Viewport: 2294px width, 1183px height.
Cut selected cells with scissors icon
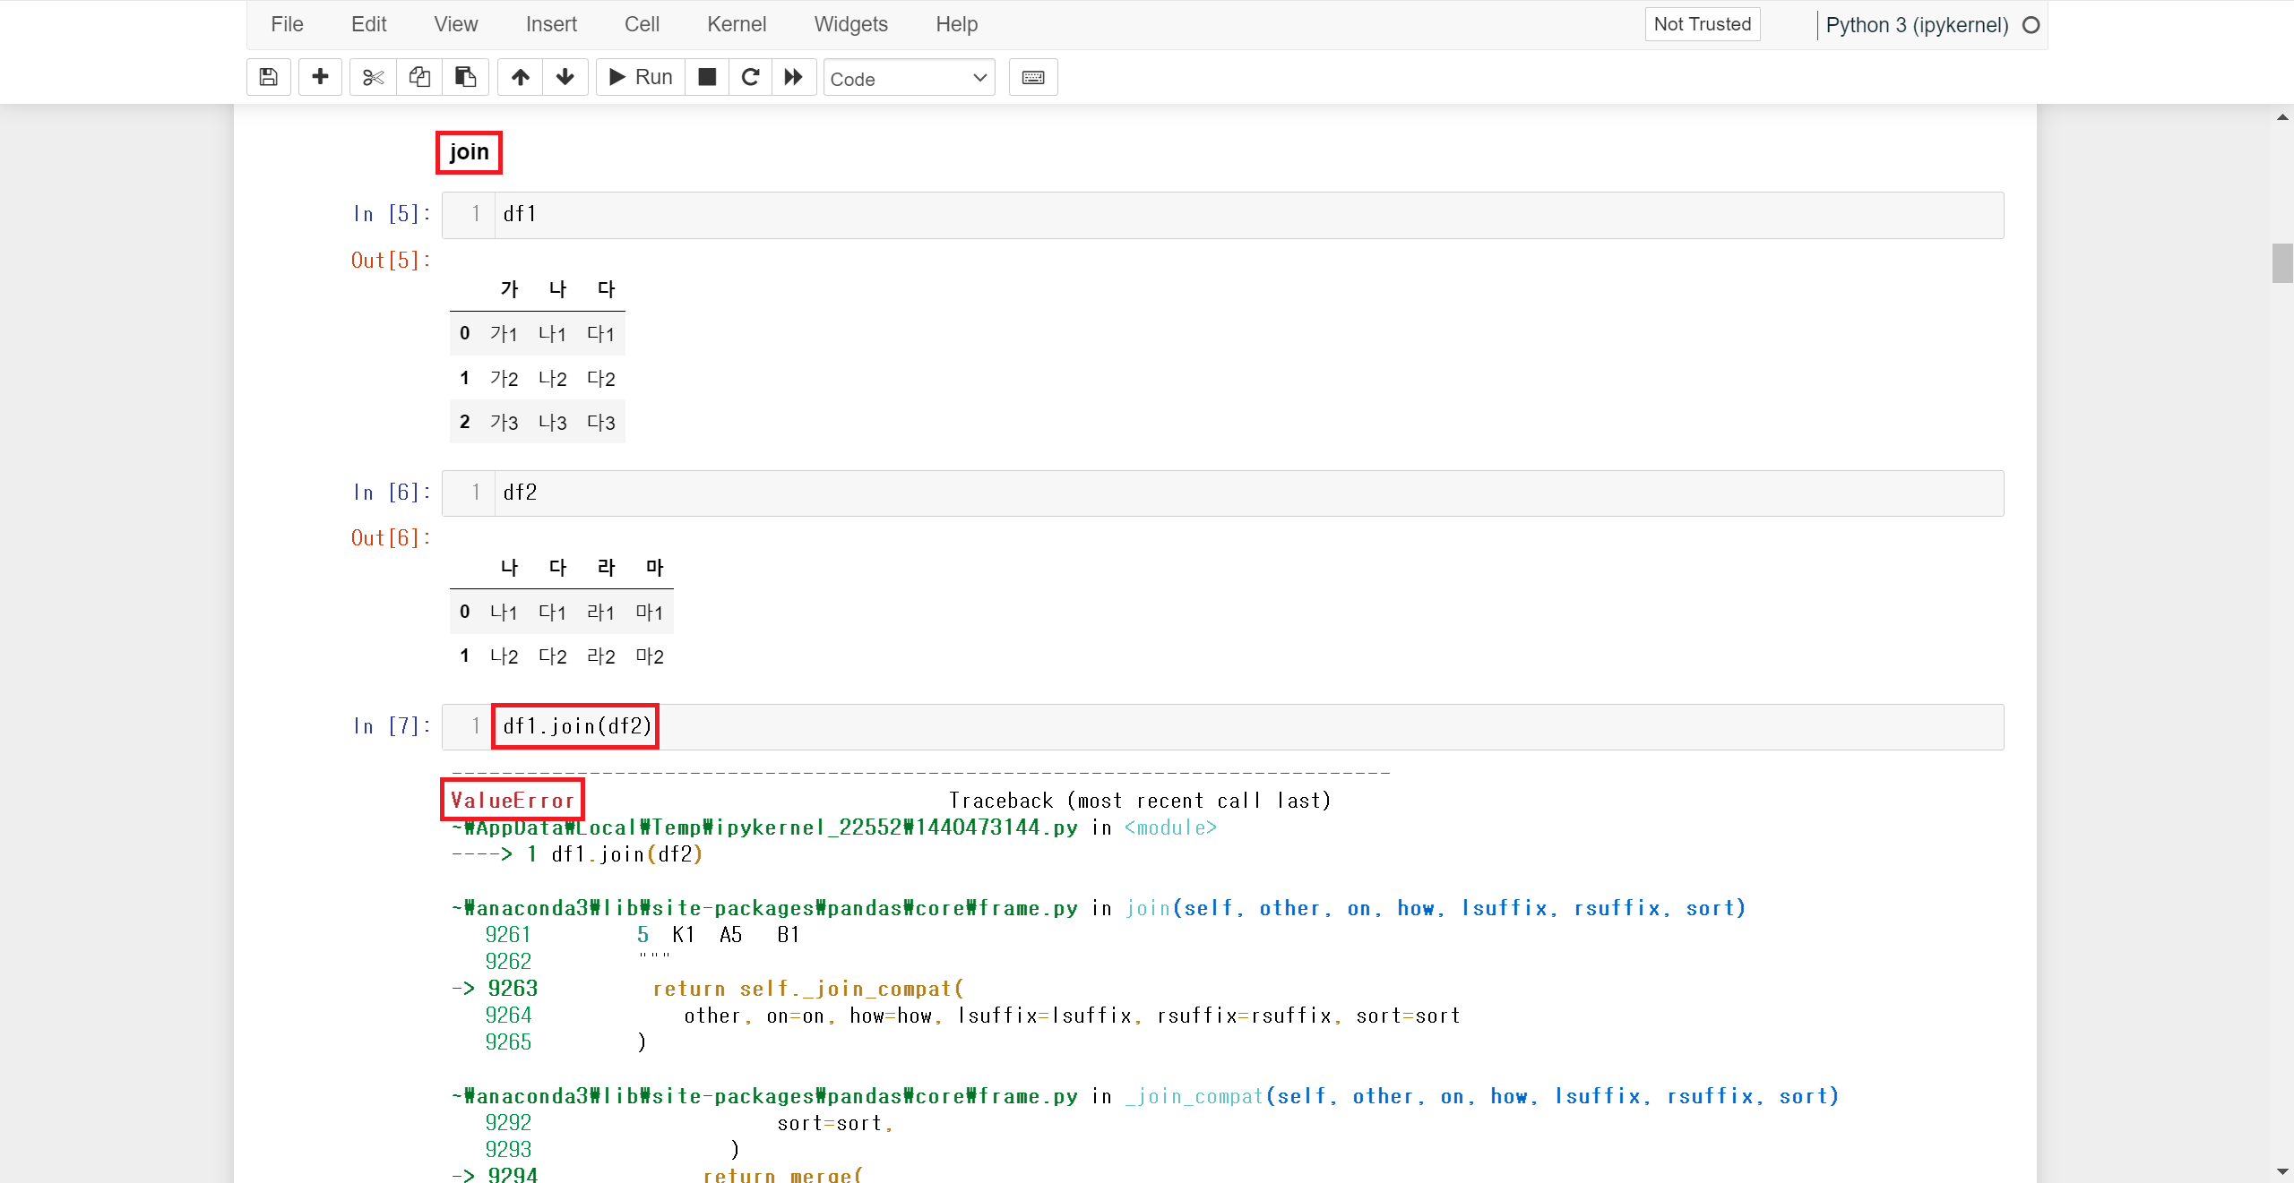[373, 77]
